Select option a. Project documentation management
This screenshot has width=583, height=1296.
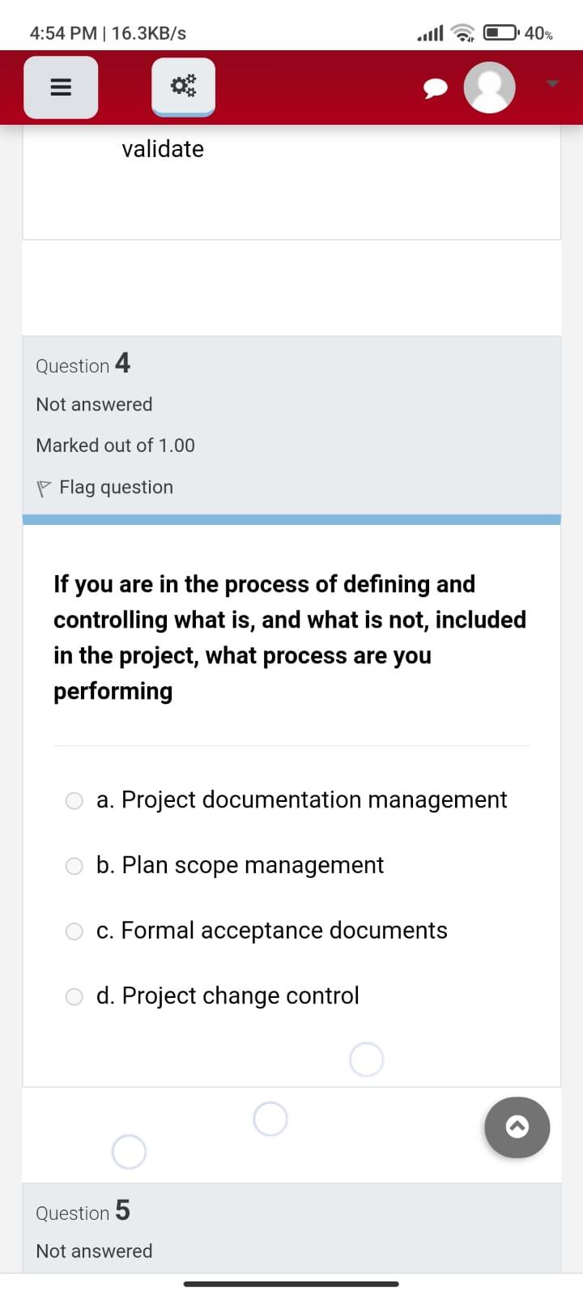pos(74,801)
